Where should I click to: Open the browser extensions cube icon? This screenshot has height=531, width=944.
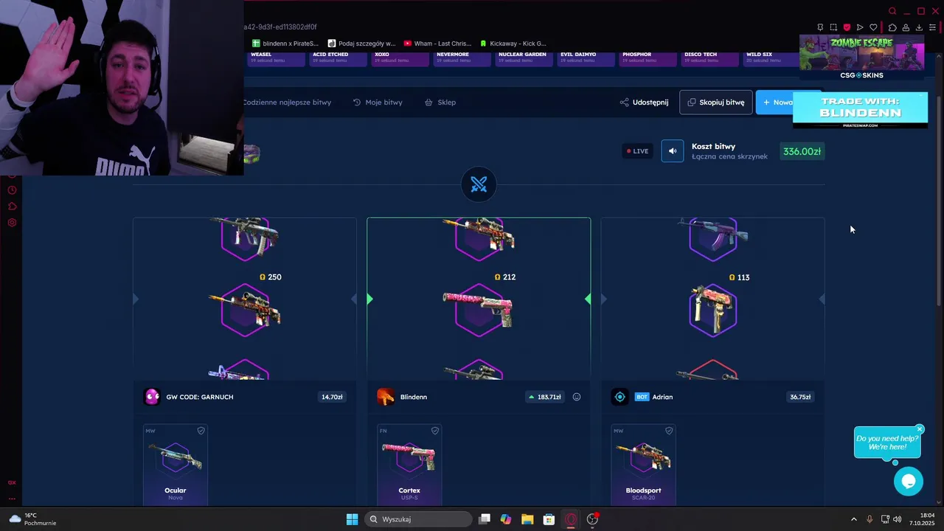892,27
